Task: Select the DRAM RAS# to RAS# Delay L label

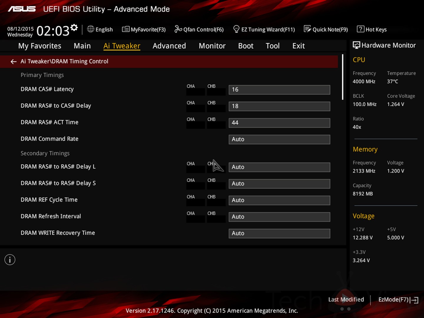Action: (58, 167)
